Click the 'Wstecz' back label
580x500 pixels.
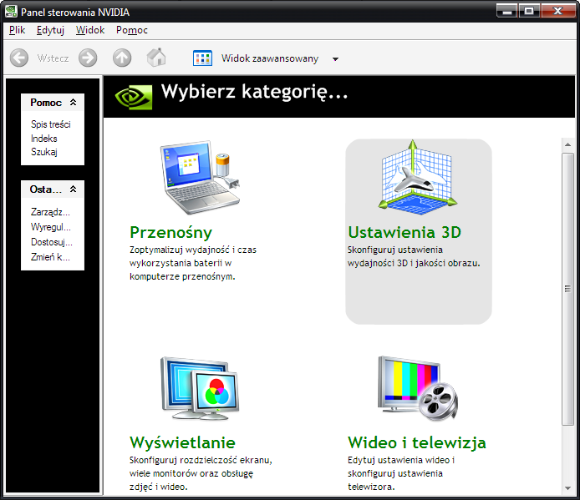point(53,58)
